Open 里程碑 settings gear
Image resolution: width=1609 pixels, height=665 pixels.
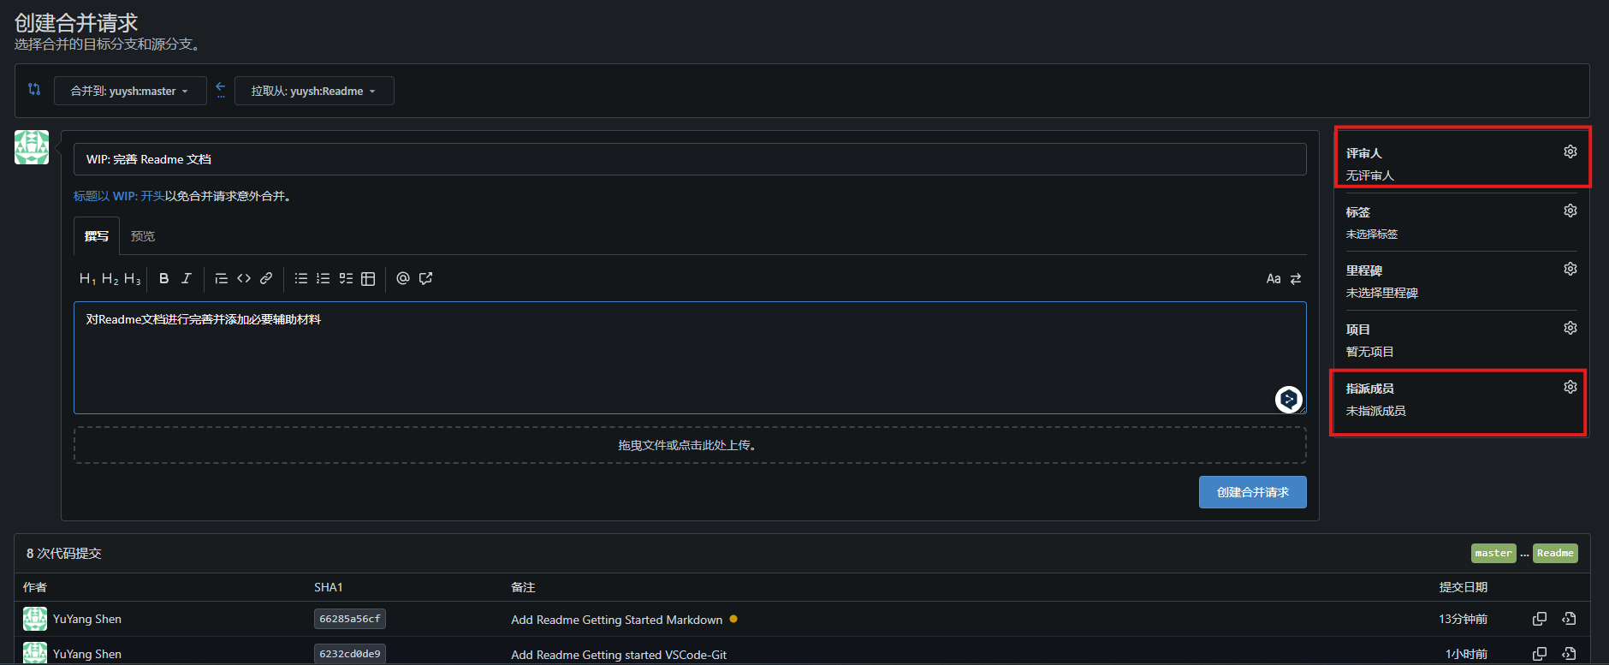tap(1570, 269)
